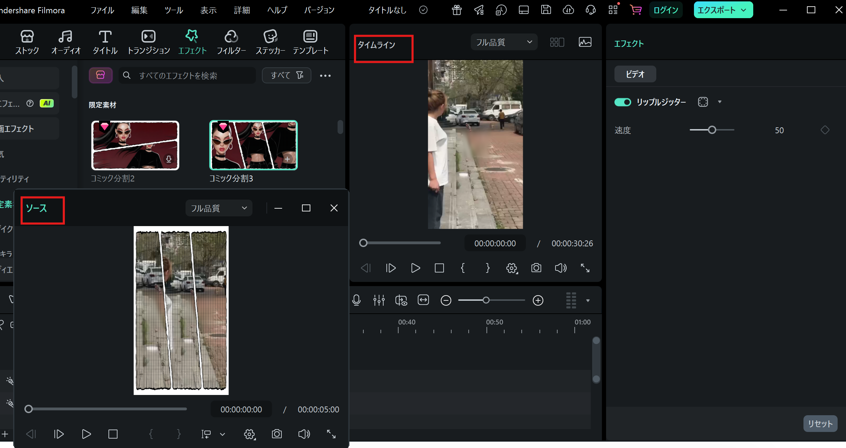The image size is (846, 448).
Task: Open the Stickers (ステッカー) tab
Action: pyautogui.click(x=271, y=42)
